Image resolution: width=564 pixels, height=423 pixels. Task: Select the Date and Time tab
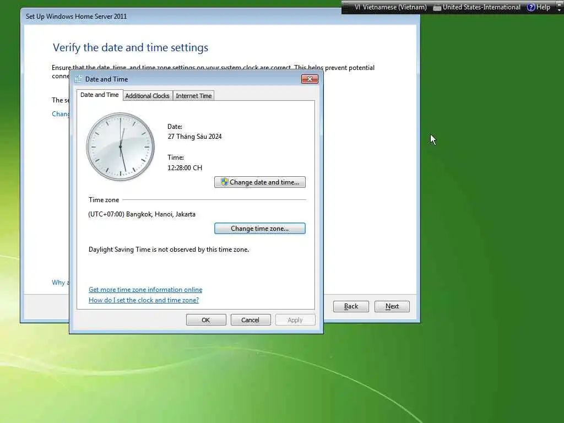(100, 95)
